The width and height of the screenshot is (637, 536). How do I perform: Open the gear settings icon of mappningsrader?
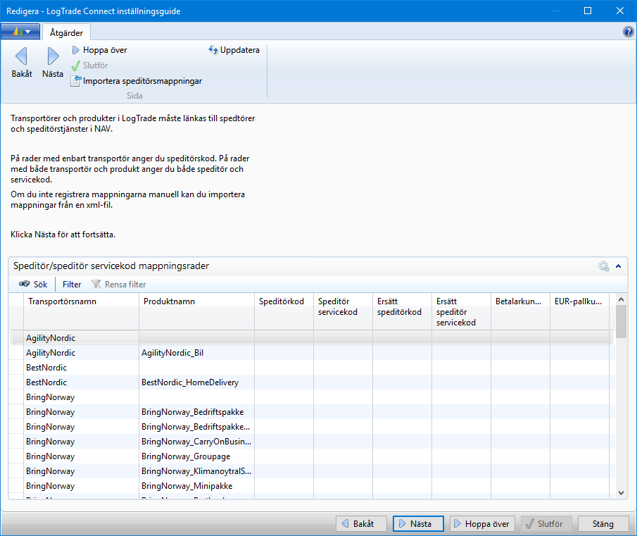[x=604, y=266]
